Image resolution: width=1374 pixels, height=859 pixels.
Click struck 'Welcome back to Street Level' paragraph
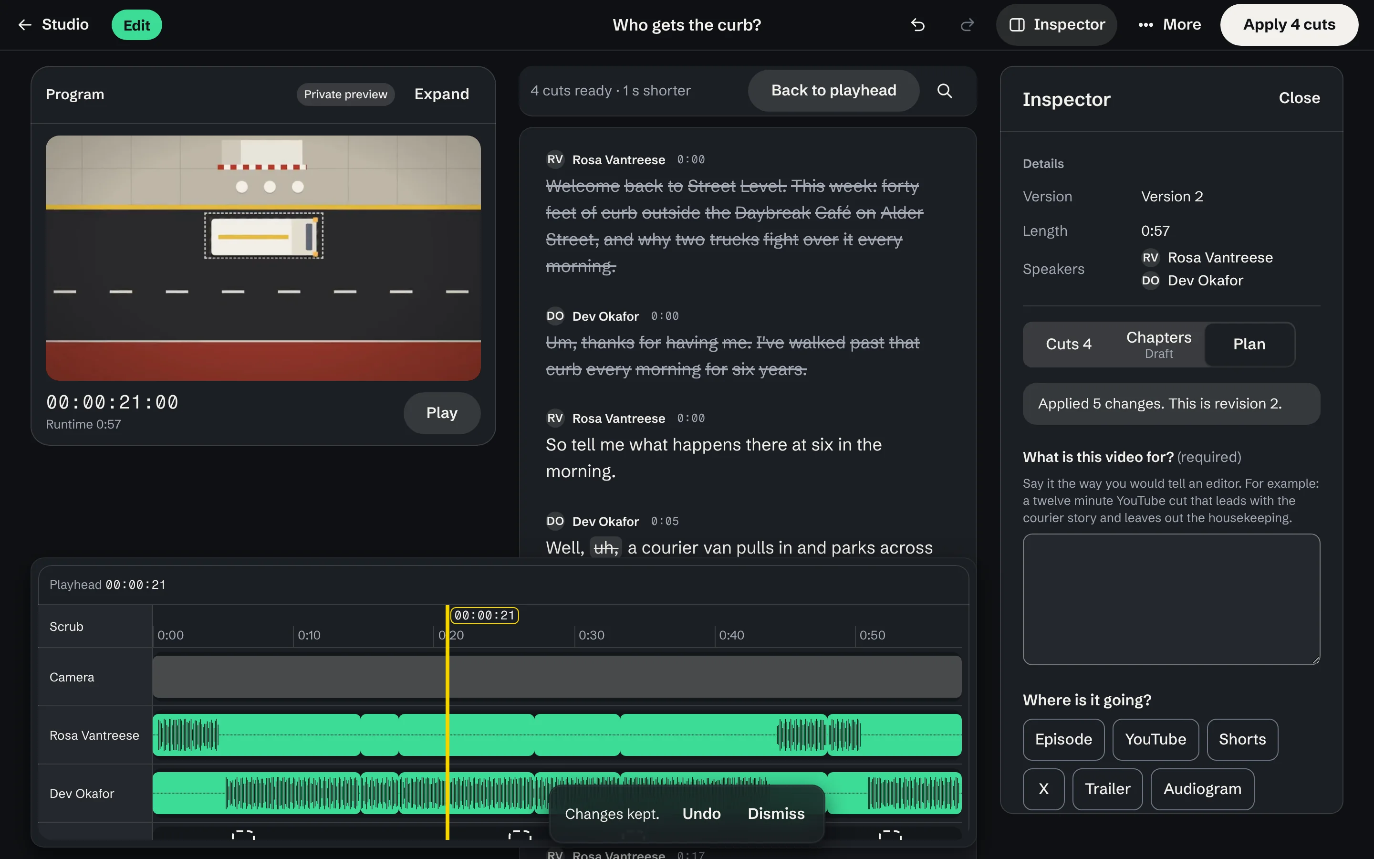734,226
